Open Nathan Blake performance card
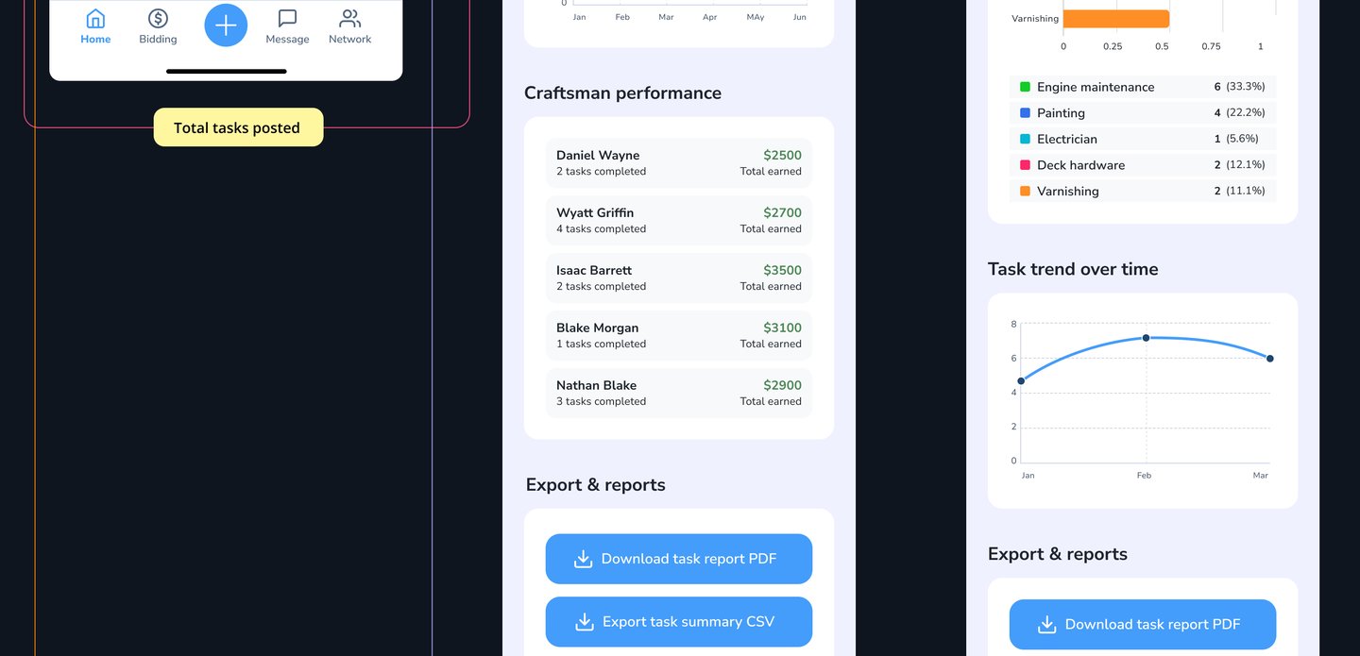1360x656 pixels. (678, 393)
